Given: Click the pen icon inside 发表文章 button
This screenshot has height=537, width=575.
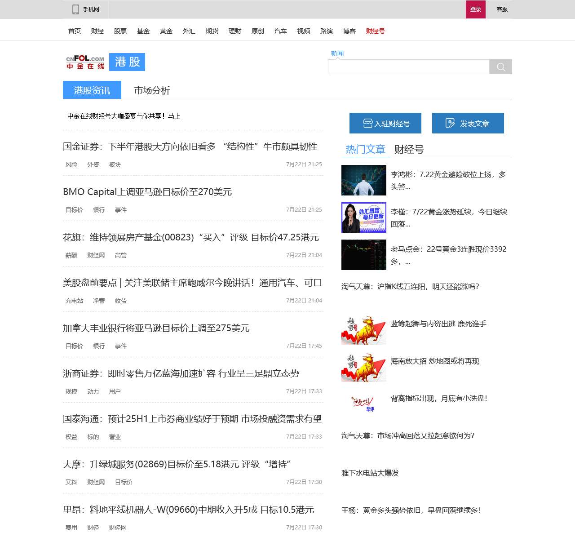Looking at the screenshot, I should point(449,122).
